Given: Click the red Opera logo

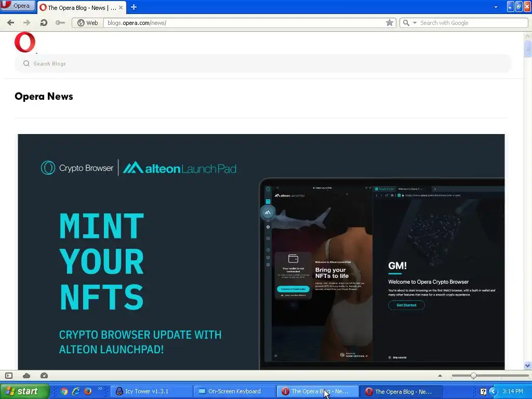Looking at the screenshot, I should pyautogui.click(x=25, y=42).
